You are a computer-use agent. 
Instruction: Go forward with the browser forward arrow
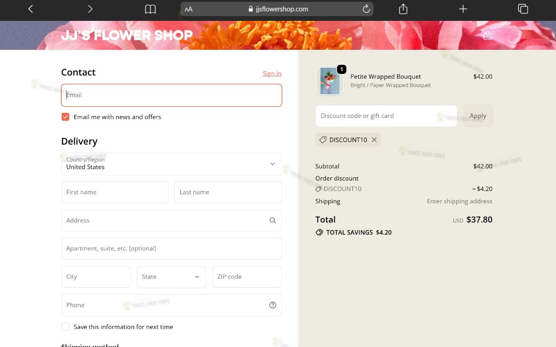coord(90,9)
